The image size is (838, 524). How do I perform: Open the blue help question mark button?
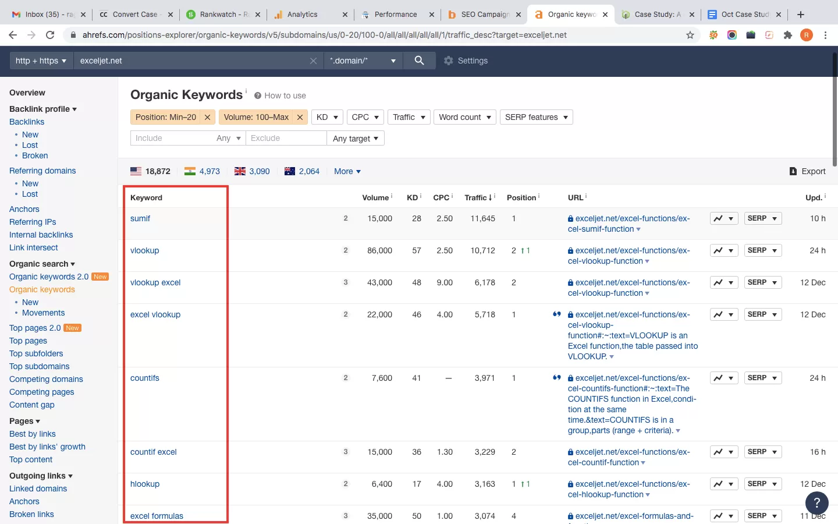(x=816, y=503)
